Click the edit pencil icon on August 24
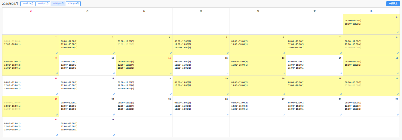Screen dimensions: 402x140 [x=114, y=115]
